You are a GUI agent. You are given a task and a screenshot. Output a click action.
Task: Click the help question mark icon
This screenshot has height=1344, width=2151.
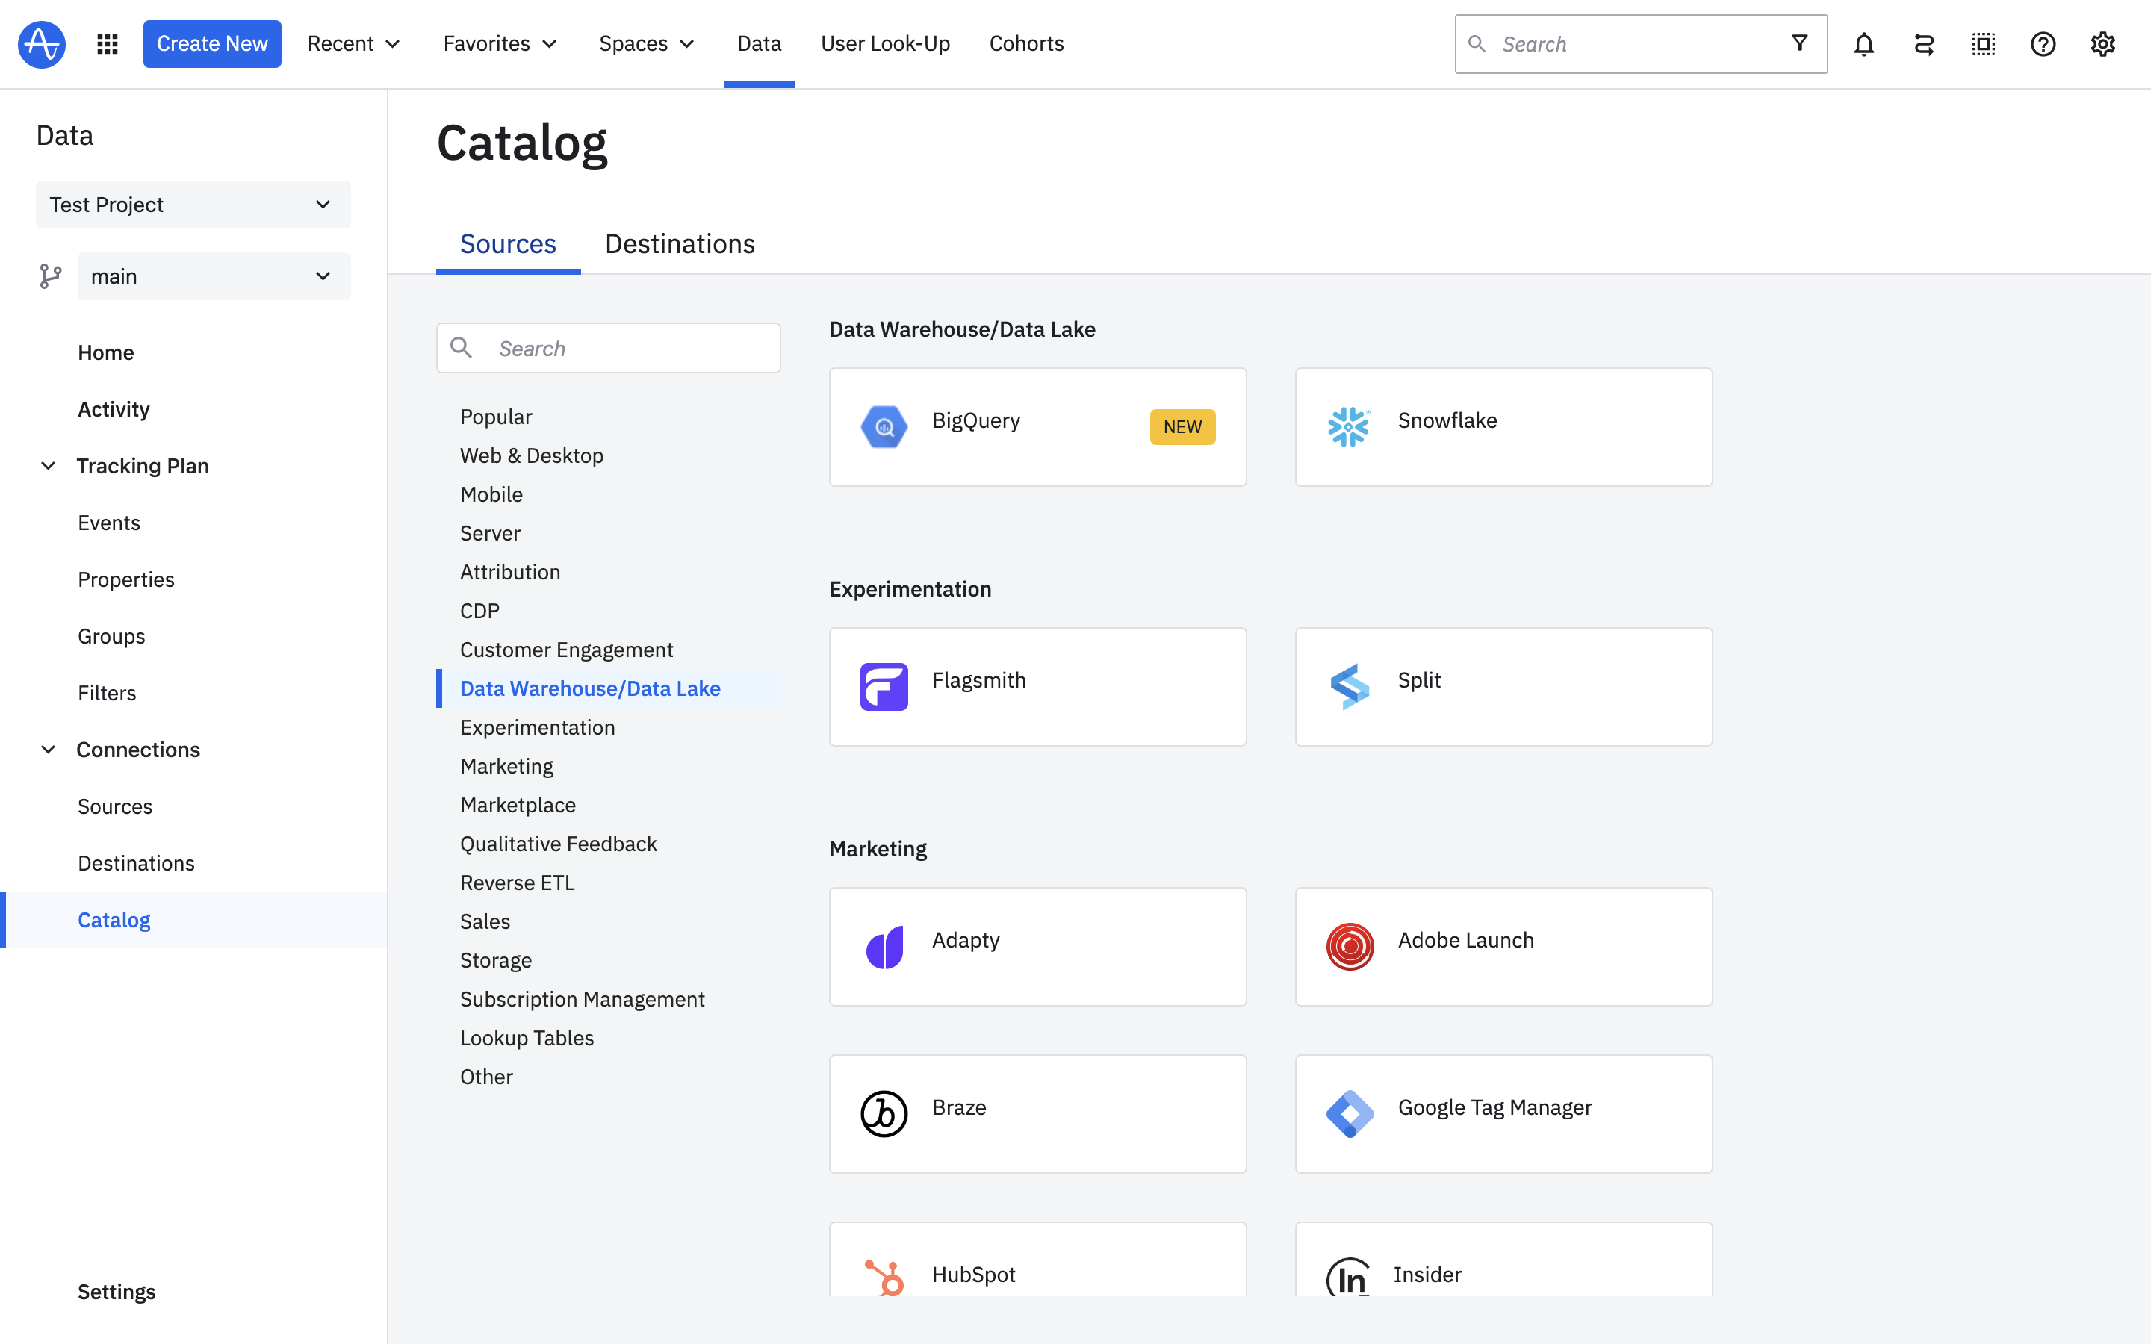pos(2043,43)
